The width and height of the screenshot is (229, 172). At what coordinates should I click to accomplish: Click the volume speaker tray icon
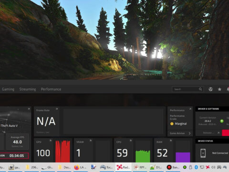tap(213, 167)
